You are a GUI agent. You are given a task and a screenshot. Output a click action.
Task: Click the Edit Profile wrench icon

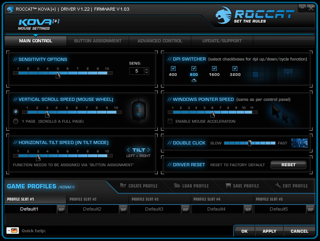pos(278,186)
